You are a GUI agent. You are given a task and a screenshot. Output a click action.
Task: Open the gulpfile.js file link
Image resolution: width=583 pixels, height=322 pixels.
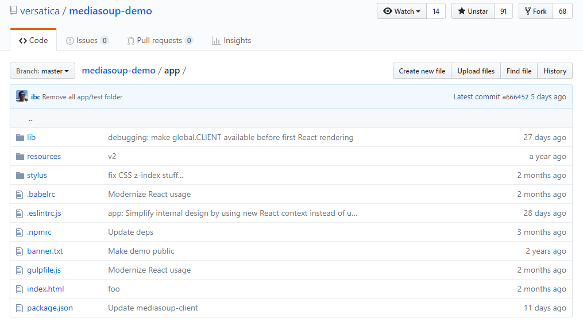click(x=44, y=270)
